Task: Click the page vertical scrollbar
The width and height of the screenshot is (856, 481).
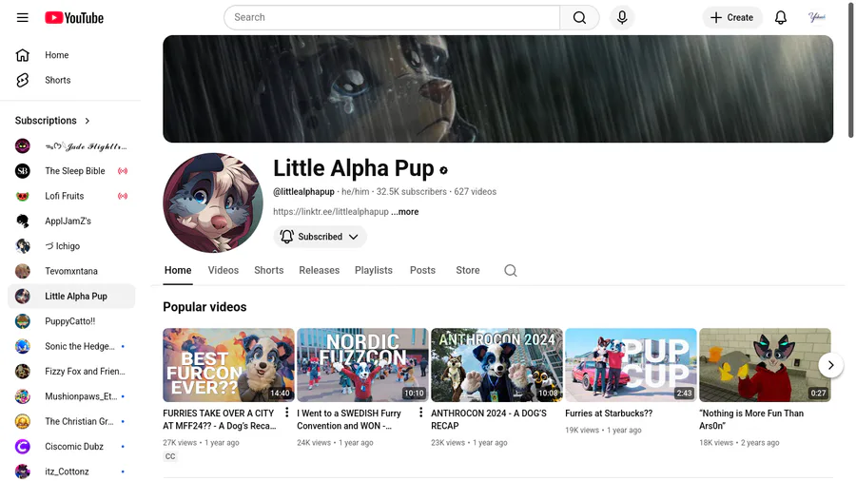Action: [850, 71]
